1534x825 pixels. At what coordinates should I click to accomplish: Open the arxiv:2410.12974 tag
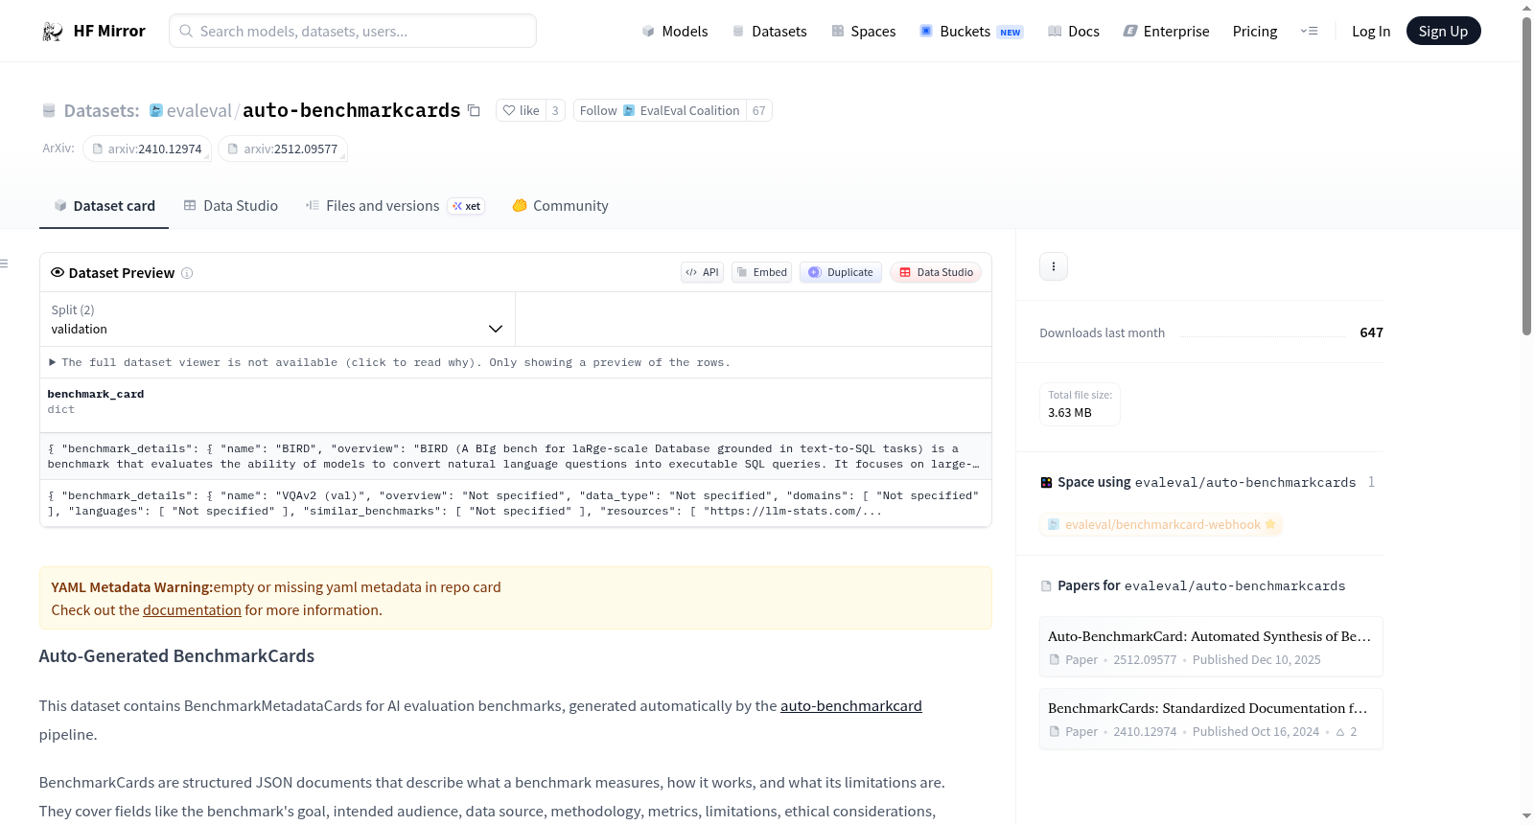[148, 149]
